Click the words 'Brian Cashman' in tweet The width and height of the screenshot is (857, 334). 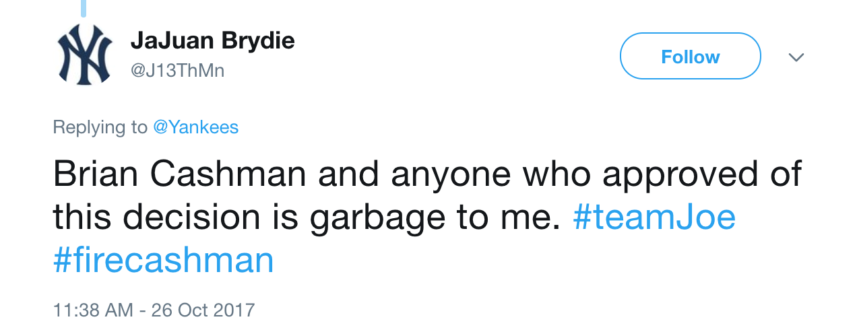179,174
